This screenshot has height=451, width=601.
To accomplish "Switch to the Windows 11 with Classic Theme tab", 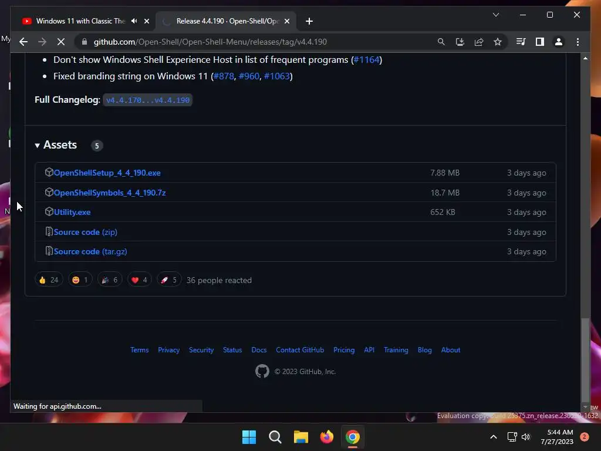I will click(80, 21).
